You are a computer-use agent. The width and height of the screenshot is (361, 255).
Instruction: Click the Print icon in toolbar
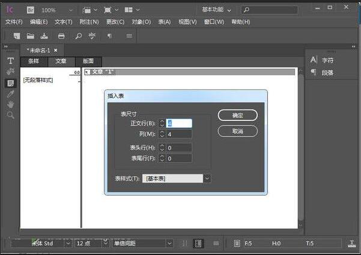pos(61,36)
